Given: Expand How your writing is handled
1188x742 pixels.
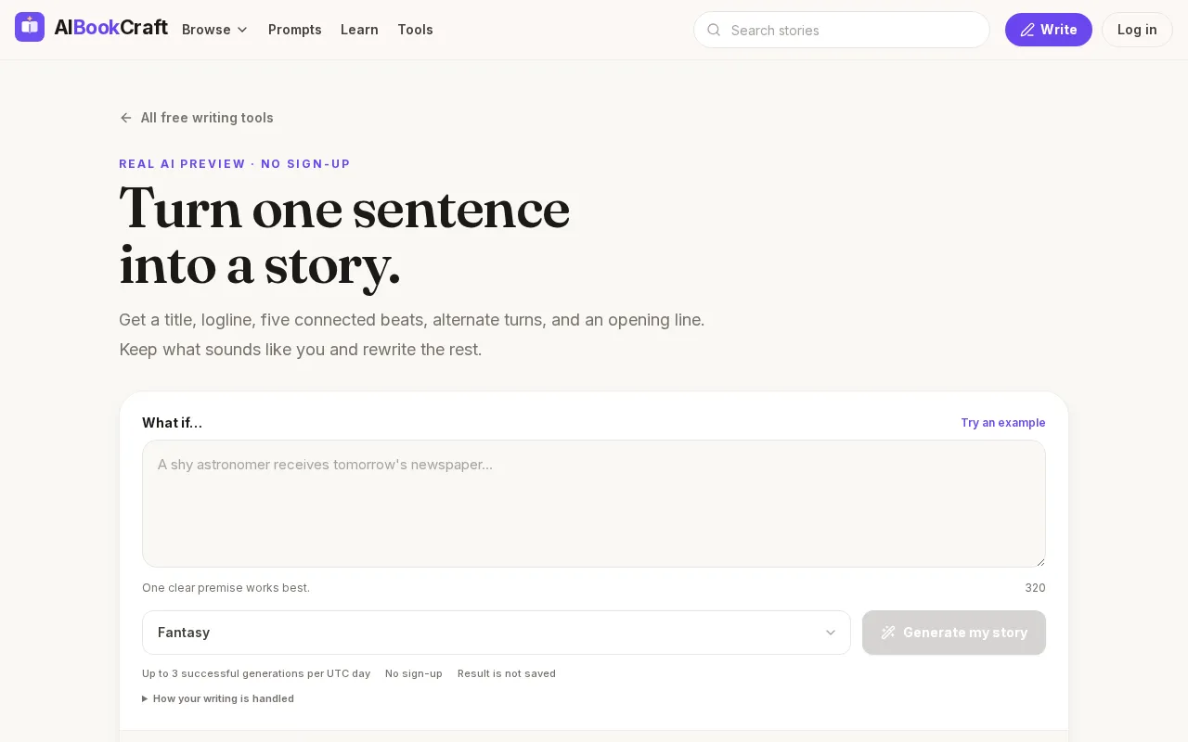Looking at the screenshot, I should (x=218, y=698).
